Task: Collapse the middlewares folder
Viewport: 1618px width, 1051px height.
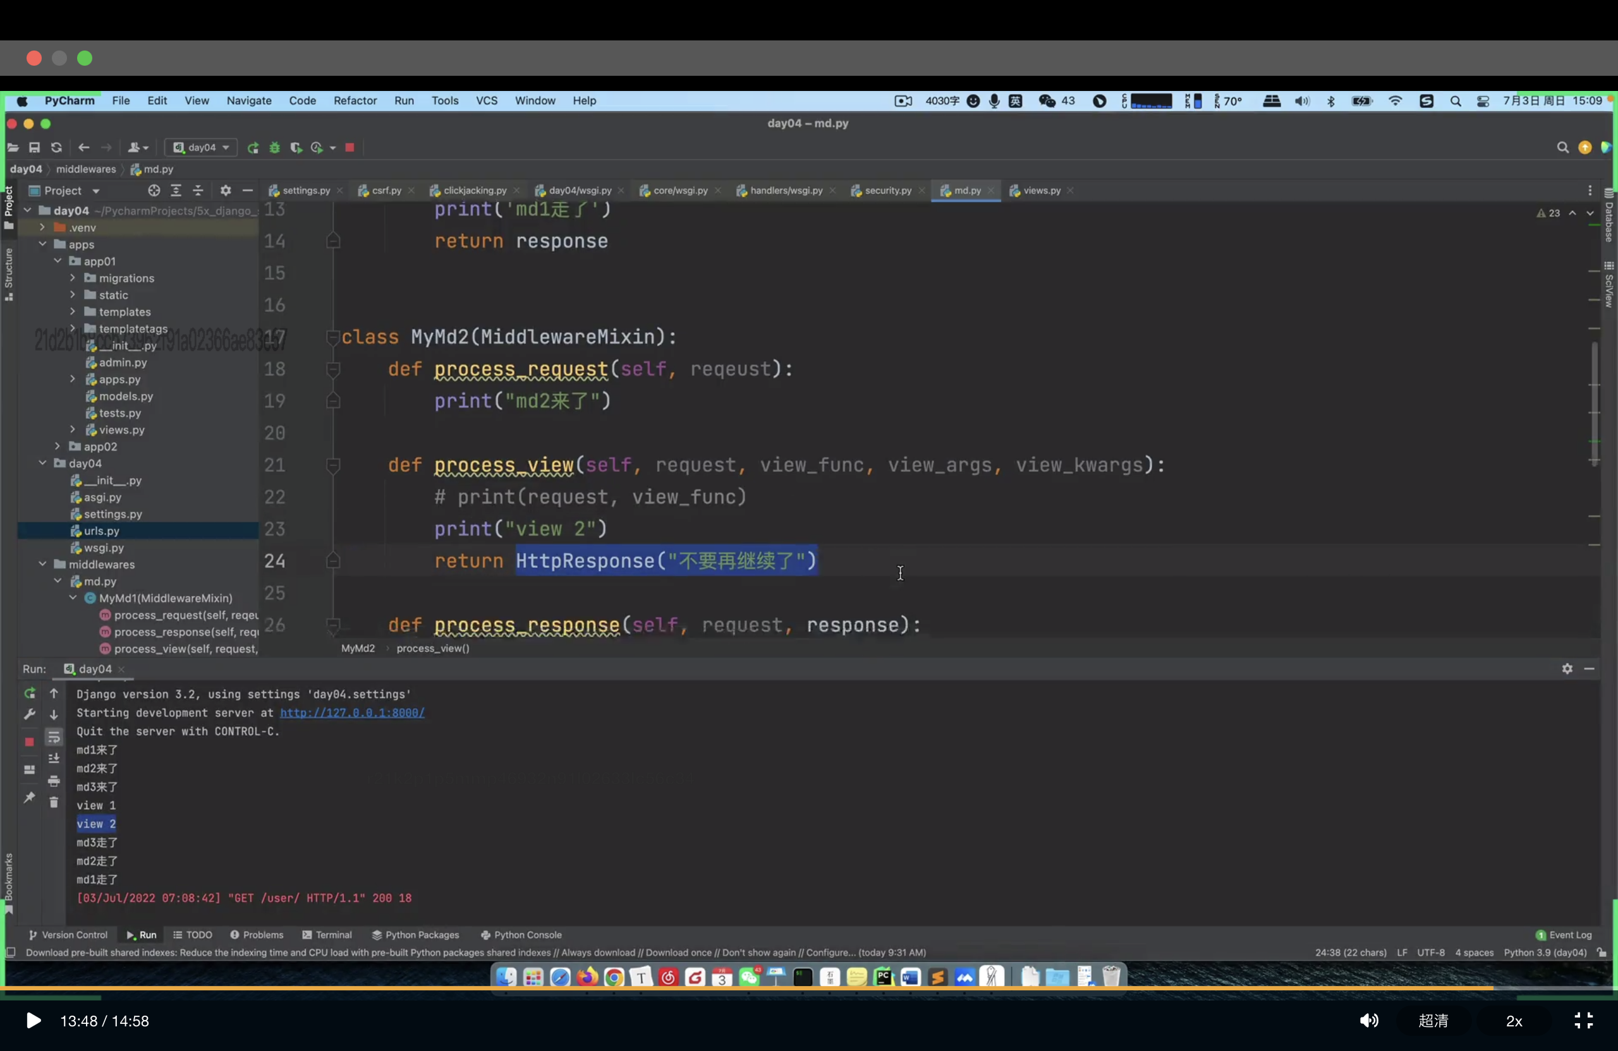Action: pos(43,564)
